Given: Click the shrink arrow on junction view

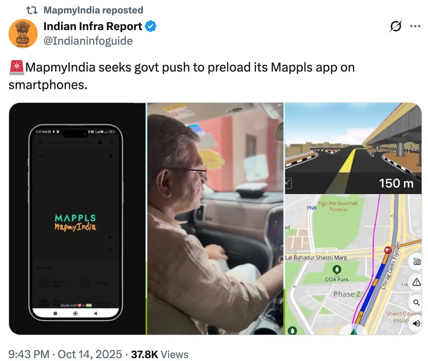Looking at the screenshot, I should [x=288, y=183].
